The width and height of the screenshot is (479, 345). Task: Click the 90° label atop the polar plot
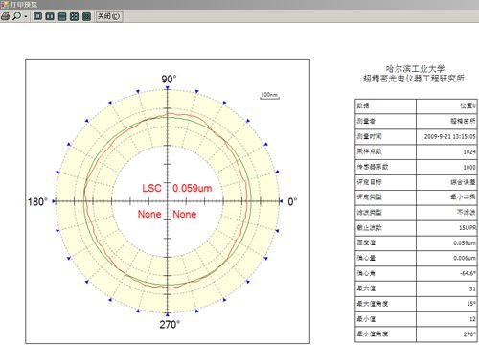[x=169, y=79]
